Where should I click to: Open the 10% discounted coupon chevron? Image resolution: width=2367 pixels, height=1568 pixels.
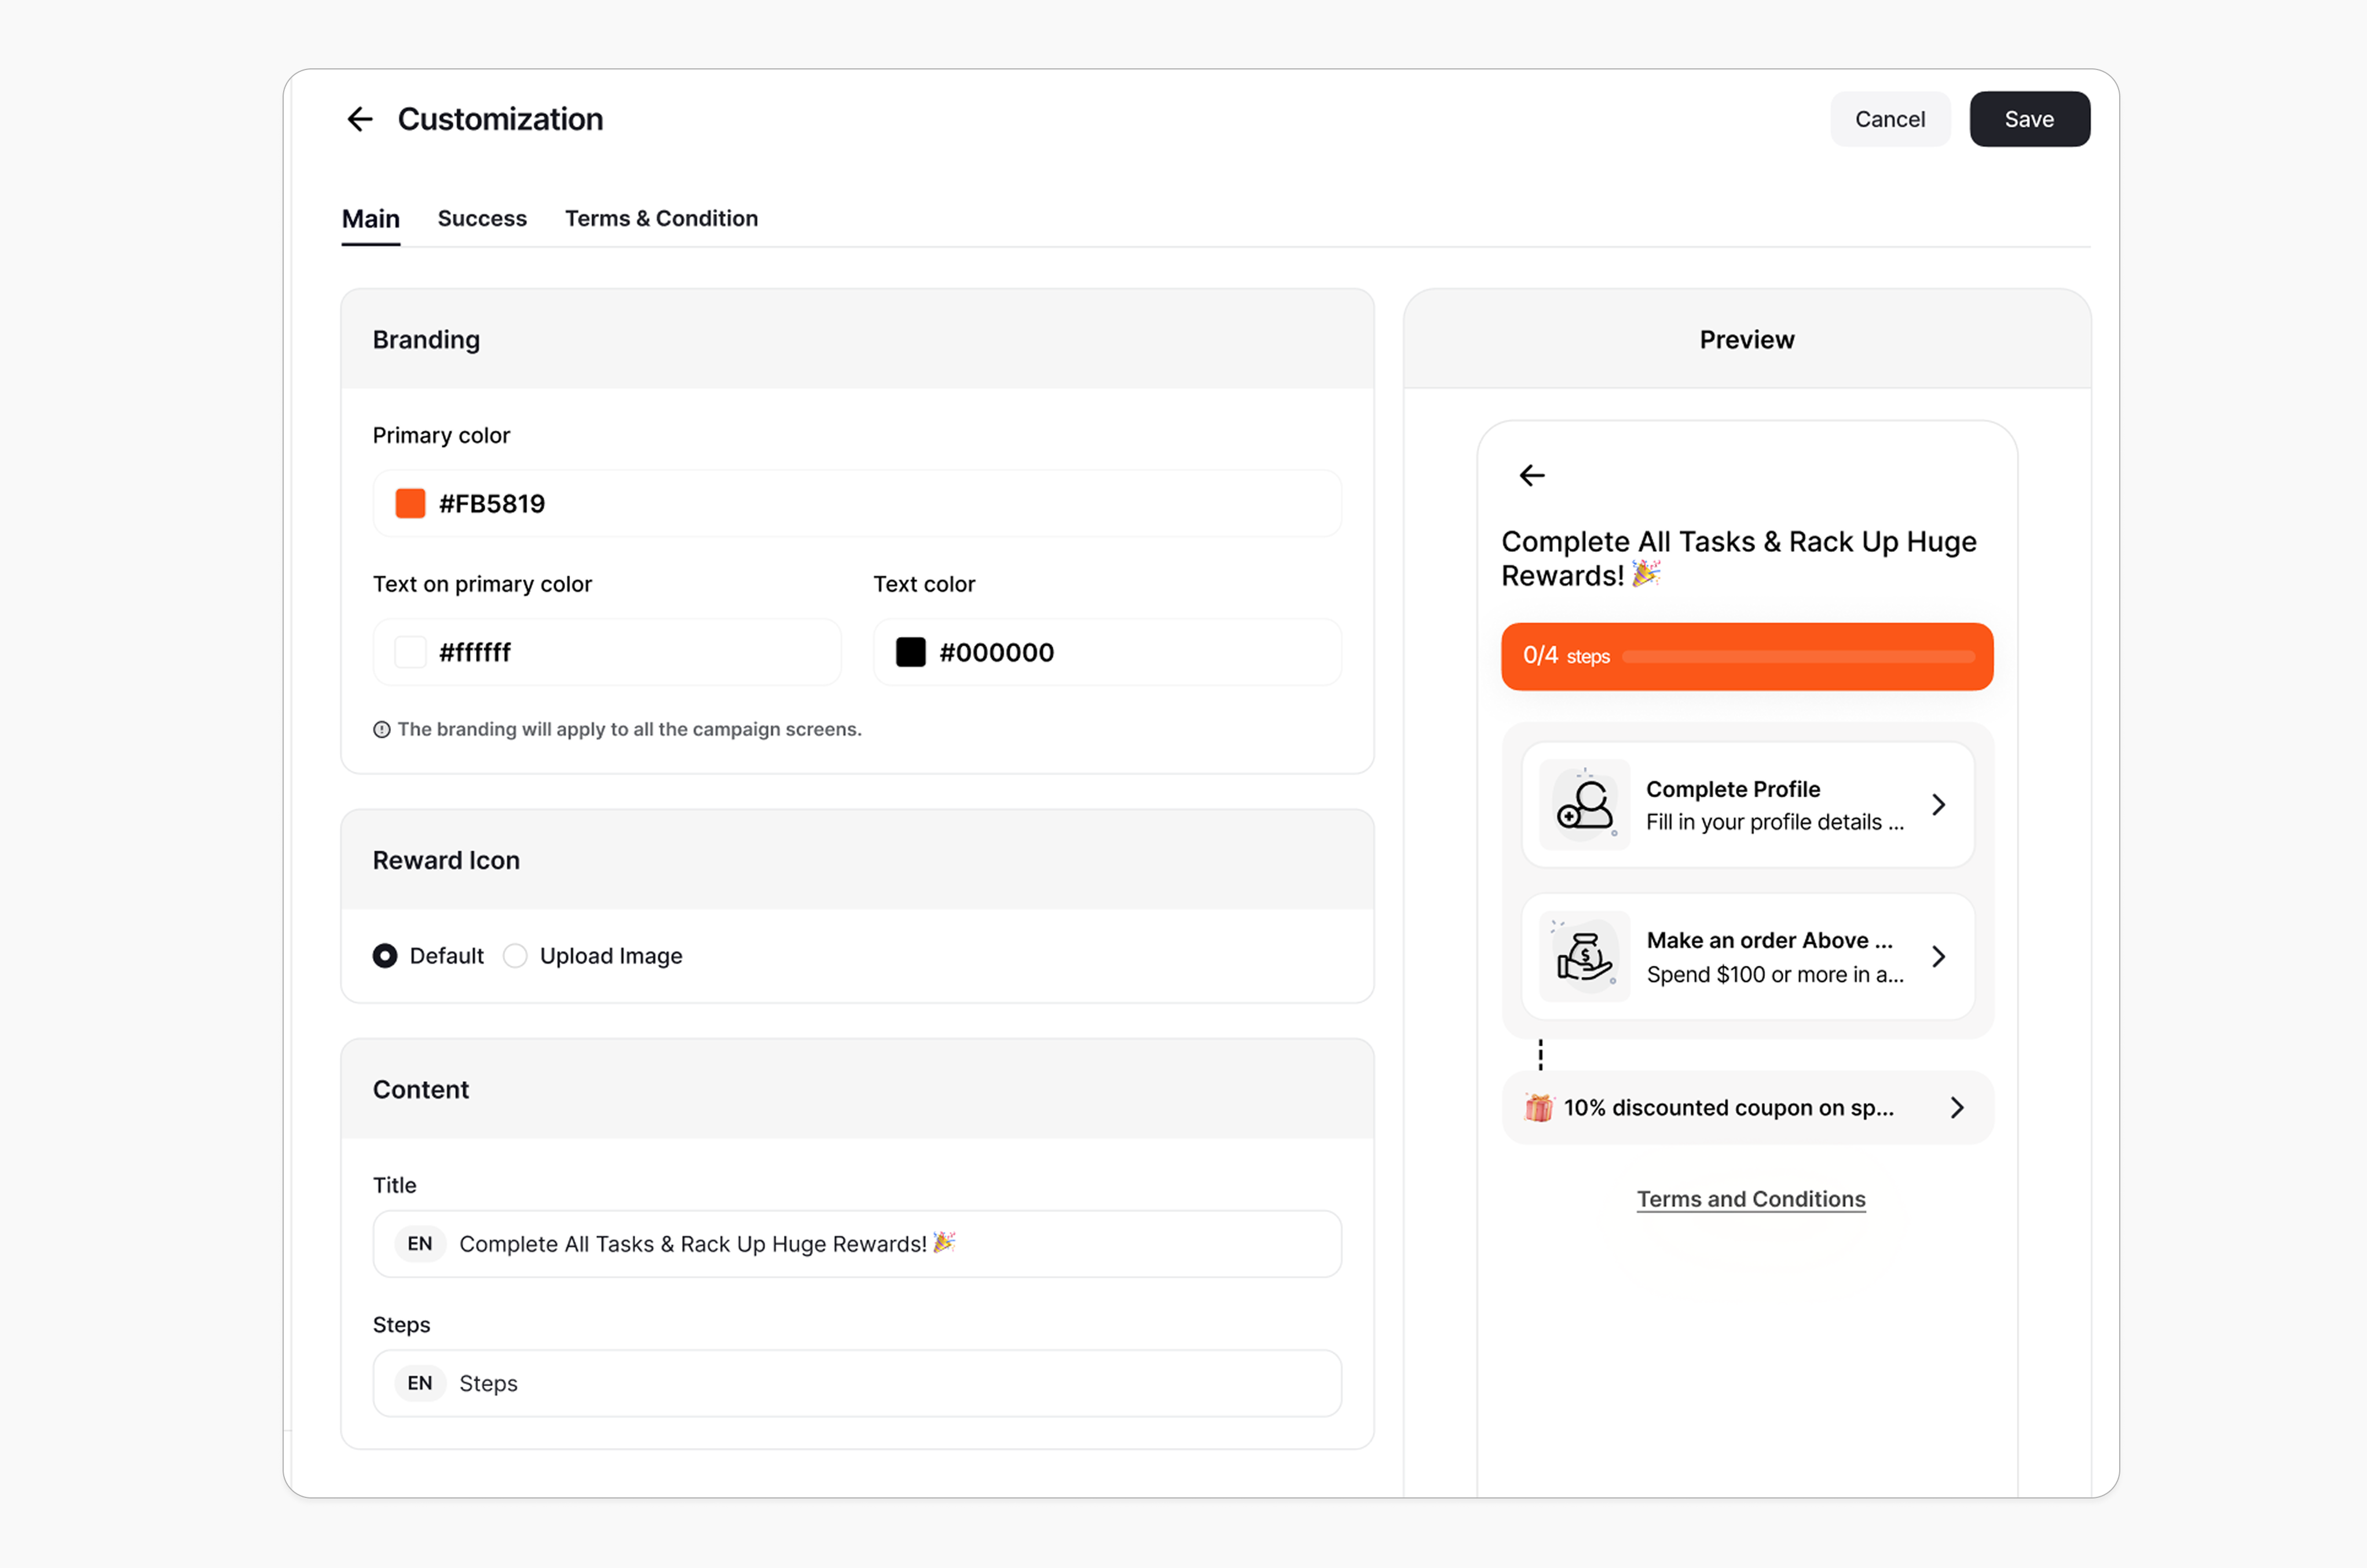1957,1108
